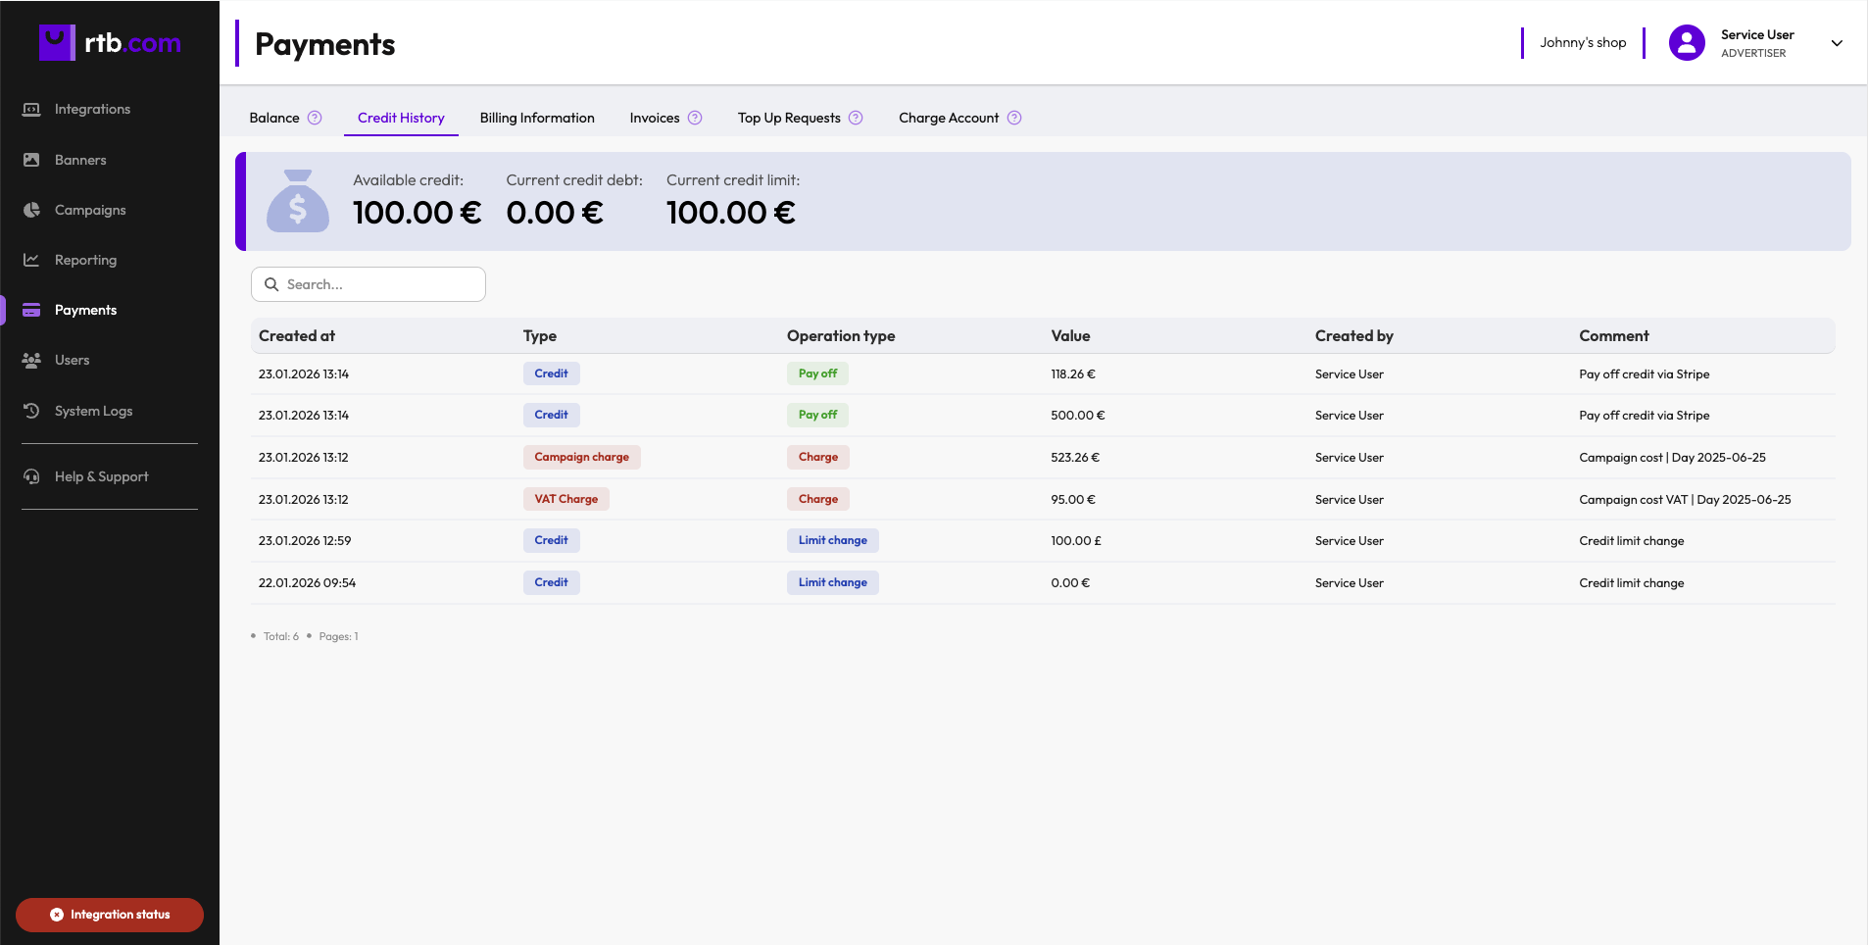This screenshot has width=1868, height=945.
Task: Click the Users group icon
Action: click(x=31, y=360)
